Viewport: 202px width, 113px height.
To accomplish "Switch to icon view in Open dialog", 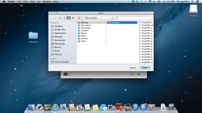I will tap(60, 18).
